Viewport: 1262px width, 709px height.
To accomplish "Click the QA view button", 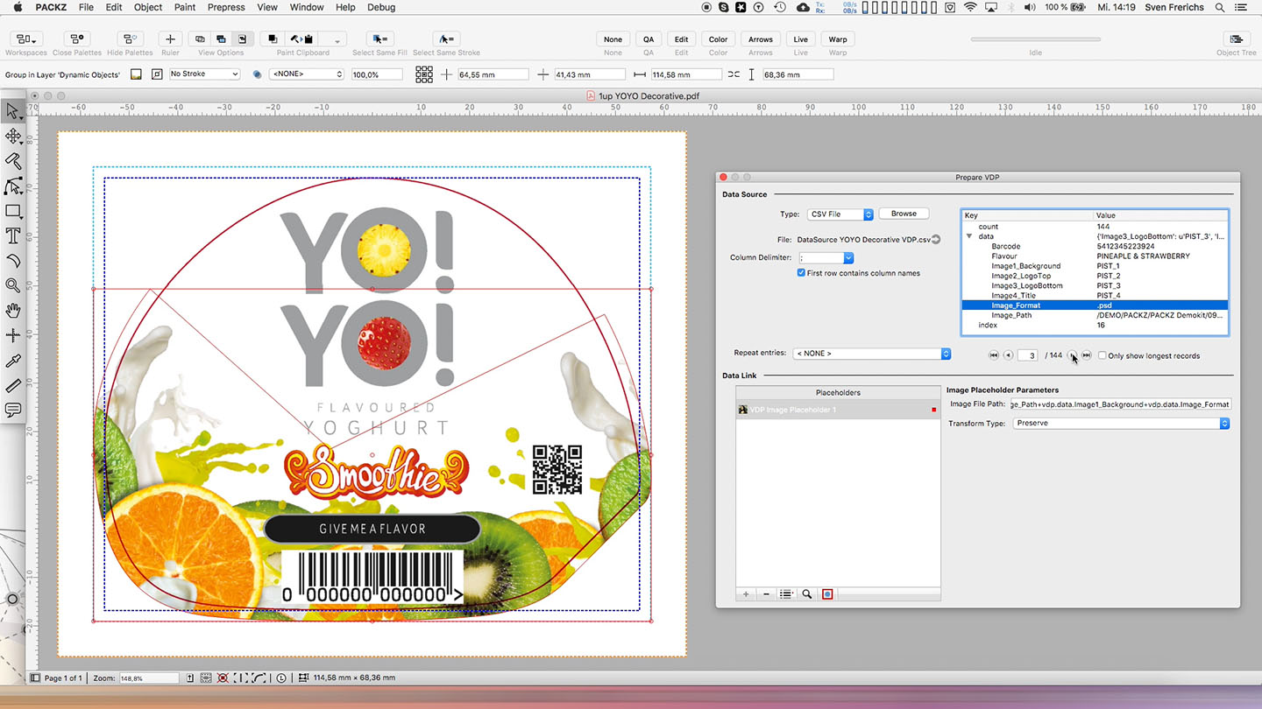I will pos(649,39).
